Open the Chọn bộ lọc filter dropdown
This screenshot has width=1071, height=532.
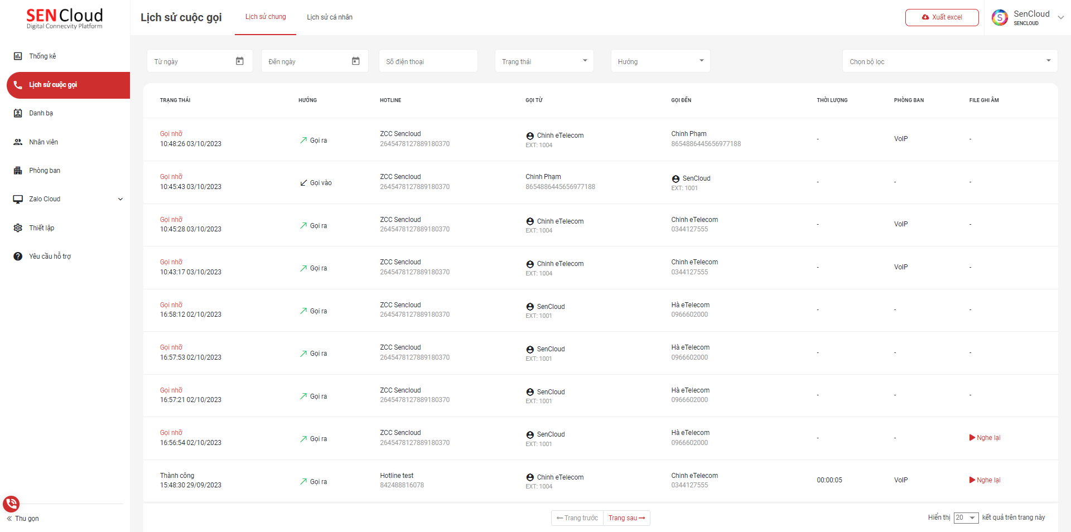coord(949,61)
